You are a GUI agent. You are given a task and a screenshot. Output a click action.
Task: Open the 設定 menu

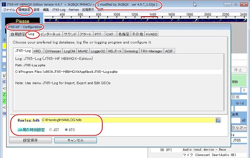pyautogui.click(x=36, y=10)
